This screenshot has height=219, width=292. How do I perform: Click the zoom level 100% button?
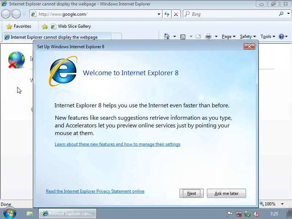[268, 204]
